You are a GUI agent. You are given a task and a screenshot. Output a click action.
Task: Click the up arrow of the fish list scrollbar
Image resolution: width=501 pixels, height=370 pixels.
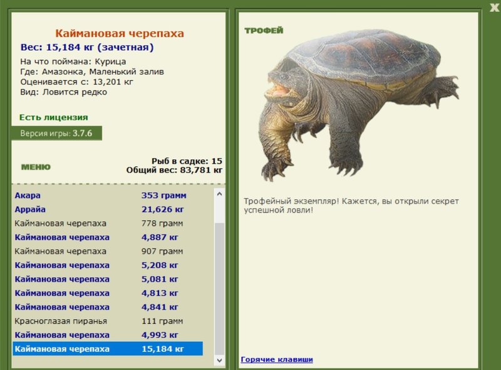pos(220,194)
